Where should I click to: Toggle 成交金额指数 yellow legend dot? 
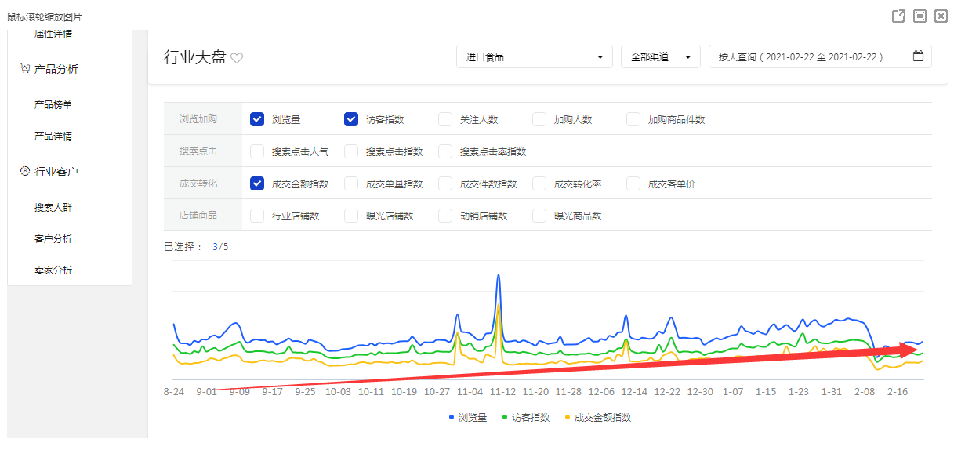click(568, 417)
